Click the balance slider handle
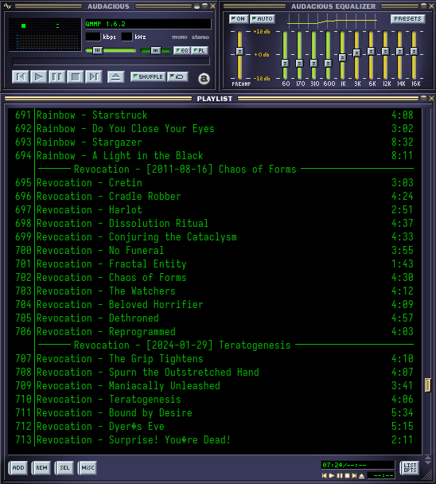 [x=155, y=50]
